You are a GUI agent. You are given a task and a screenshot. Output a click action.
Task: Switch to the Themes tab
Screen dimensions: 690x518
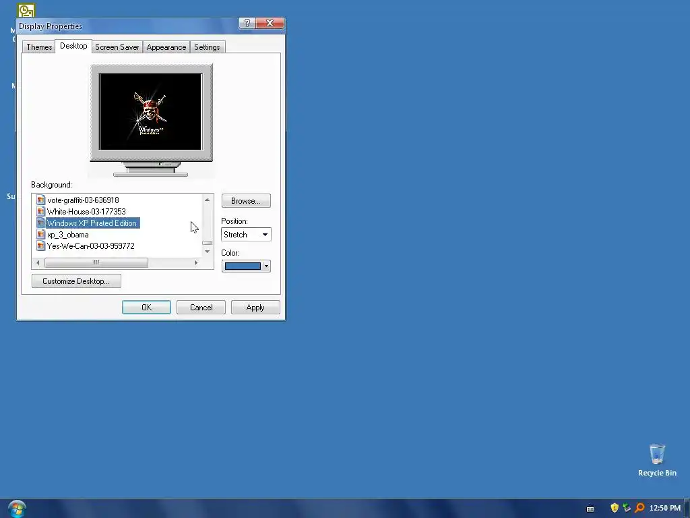(x=38, y=47)
